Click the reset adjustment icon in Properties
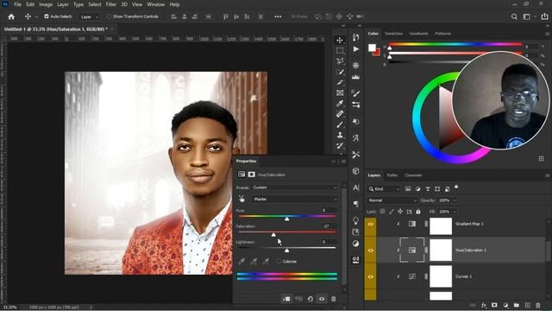 (310, 299)
